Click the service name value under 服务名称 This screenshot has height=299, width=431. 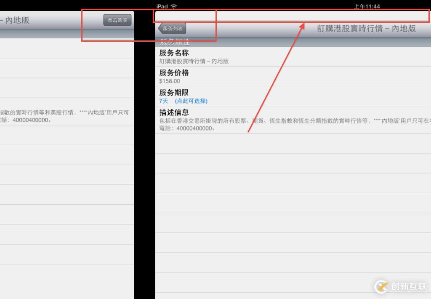194,61
